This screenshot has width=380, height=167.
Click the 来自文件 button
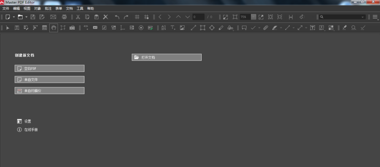(x=49, y=79)
